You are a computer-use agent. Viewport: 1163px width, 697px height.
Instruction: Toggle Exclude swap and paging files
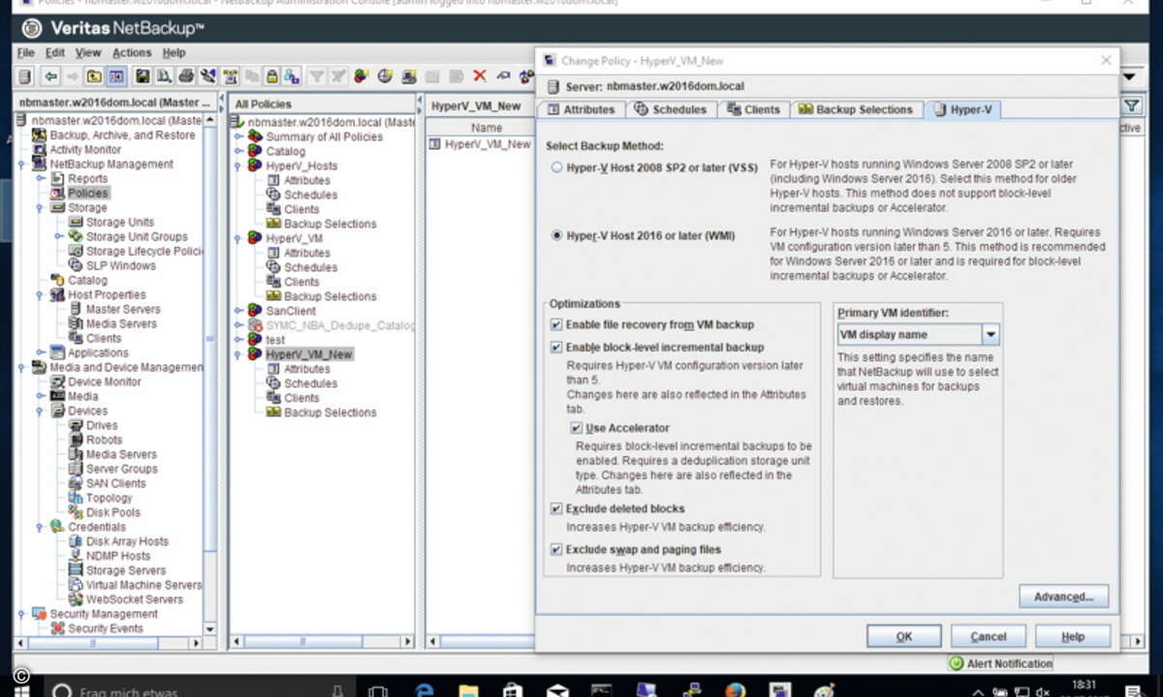pyautogui.click(x=556, y=550)
